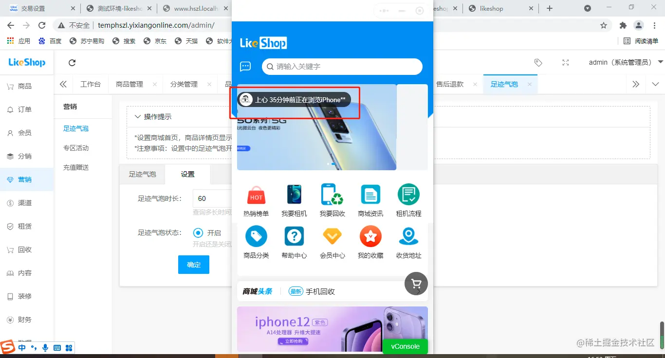The height and width of the screenshot is (358, 665).
Task: Bookmark this page with the star icon
Action: tap(604, 25)
